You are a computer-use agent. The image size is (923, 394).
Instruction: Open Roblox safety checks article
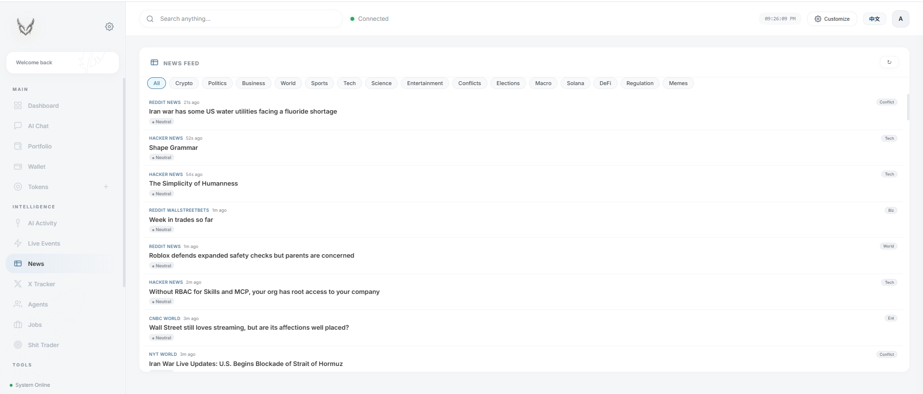tap(252, 255)
